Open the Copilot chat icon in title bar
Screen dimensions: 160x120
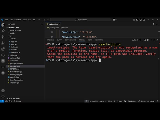pos(114,19)
